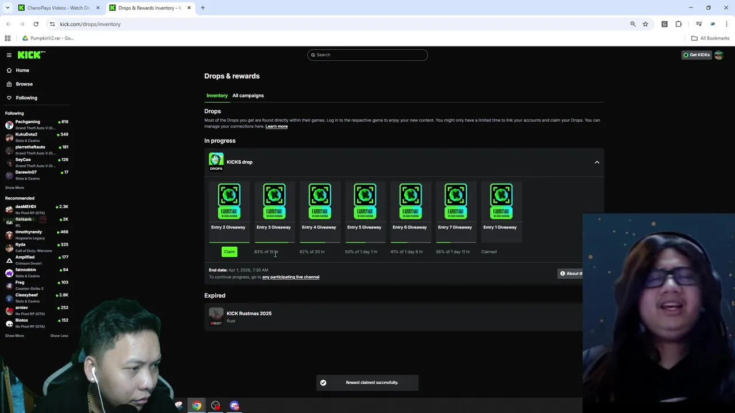Screen dimensions: 735x413
Task: Open the user profile avatar menu
Action: 719,55
